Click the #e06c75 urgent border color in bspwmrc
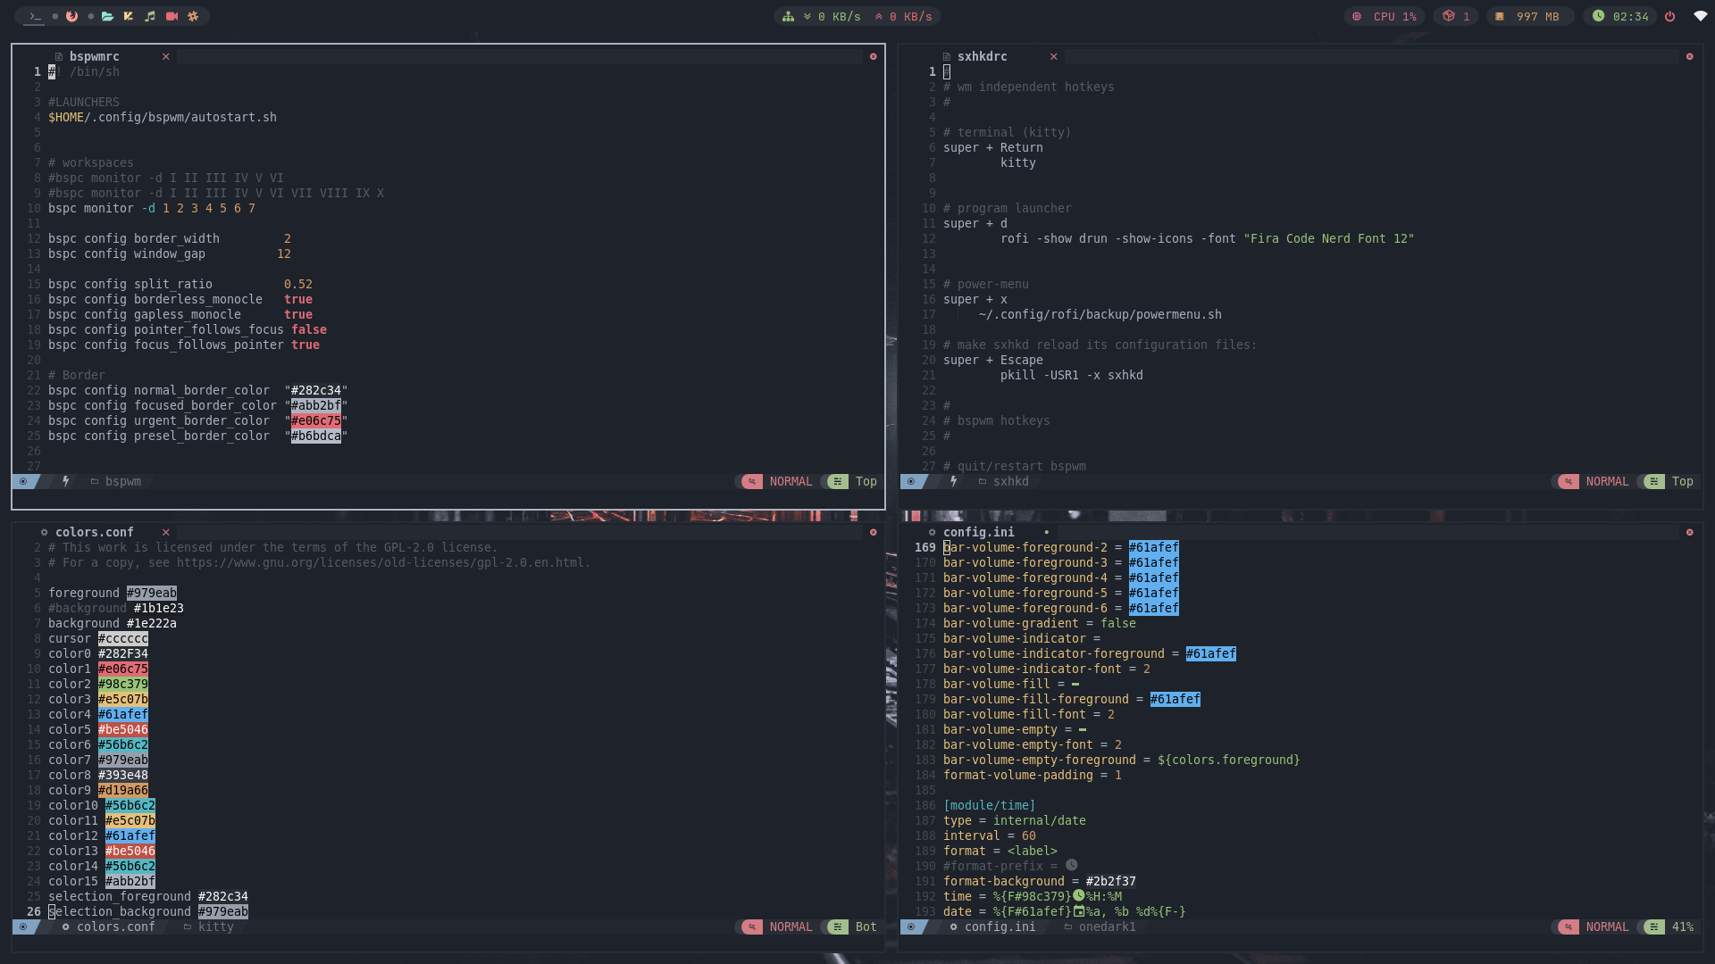The image size is (1715, 964). point(316,420)
